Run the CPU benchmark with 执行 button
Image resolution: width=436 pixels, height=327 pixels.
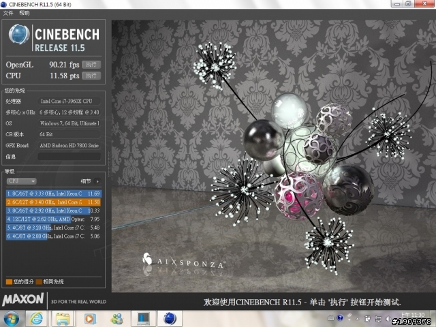(x=91, y=76)
